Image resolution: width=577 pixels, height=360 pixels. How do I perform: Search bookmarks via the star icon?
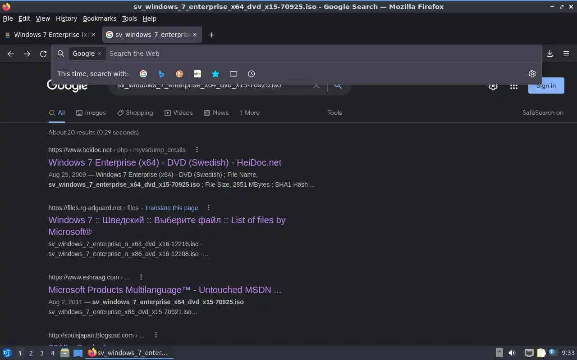click(x=215, y=74)
